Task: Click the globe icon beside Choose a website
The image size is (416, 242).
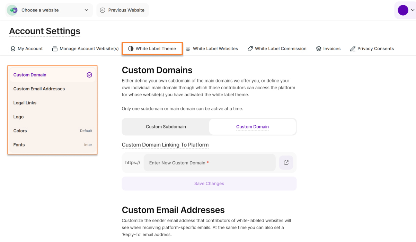Action: [x=13, y=10]
